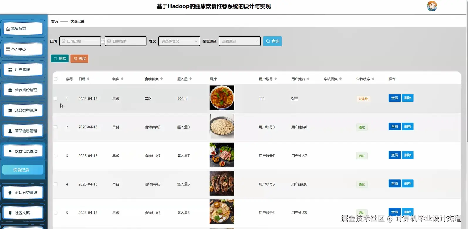Click the 通过 status tag for 用户姓名7
Image resolution: width=468 pixels, height=229 pixels.
(x=362, y=156)
